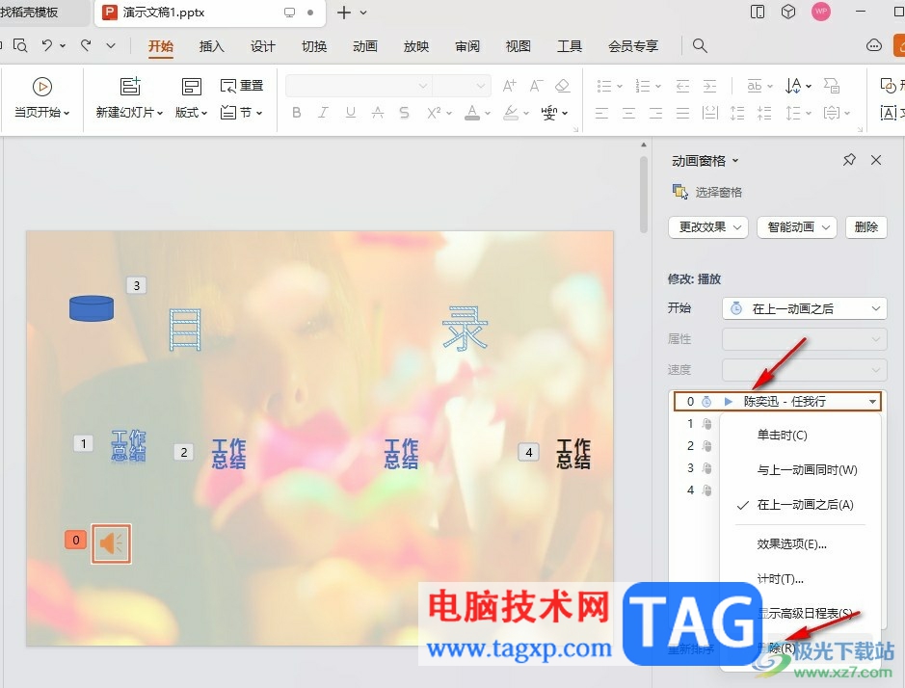Click the bulleted list icon
The image size is (905, 688).
[604, 86]
